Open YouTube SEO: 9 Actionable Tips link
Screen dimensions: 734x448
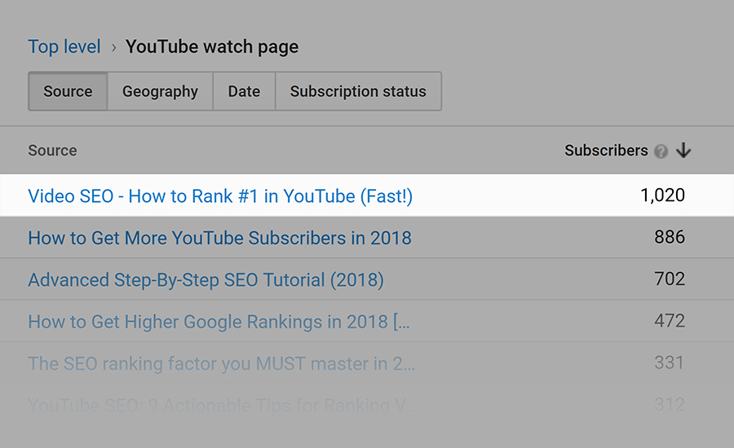click(x=220, y=404)
